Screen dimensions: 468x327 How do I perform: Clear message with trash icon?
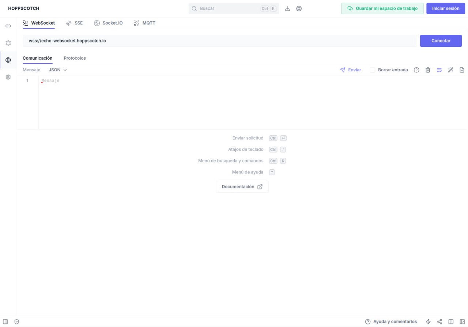click(x=428, y=70)
